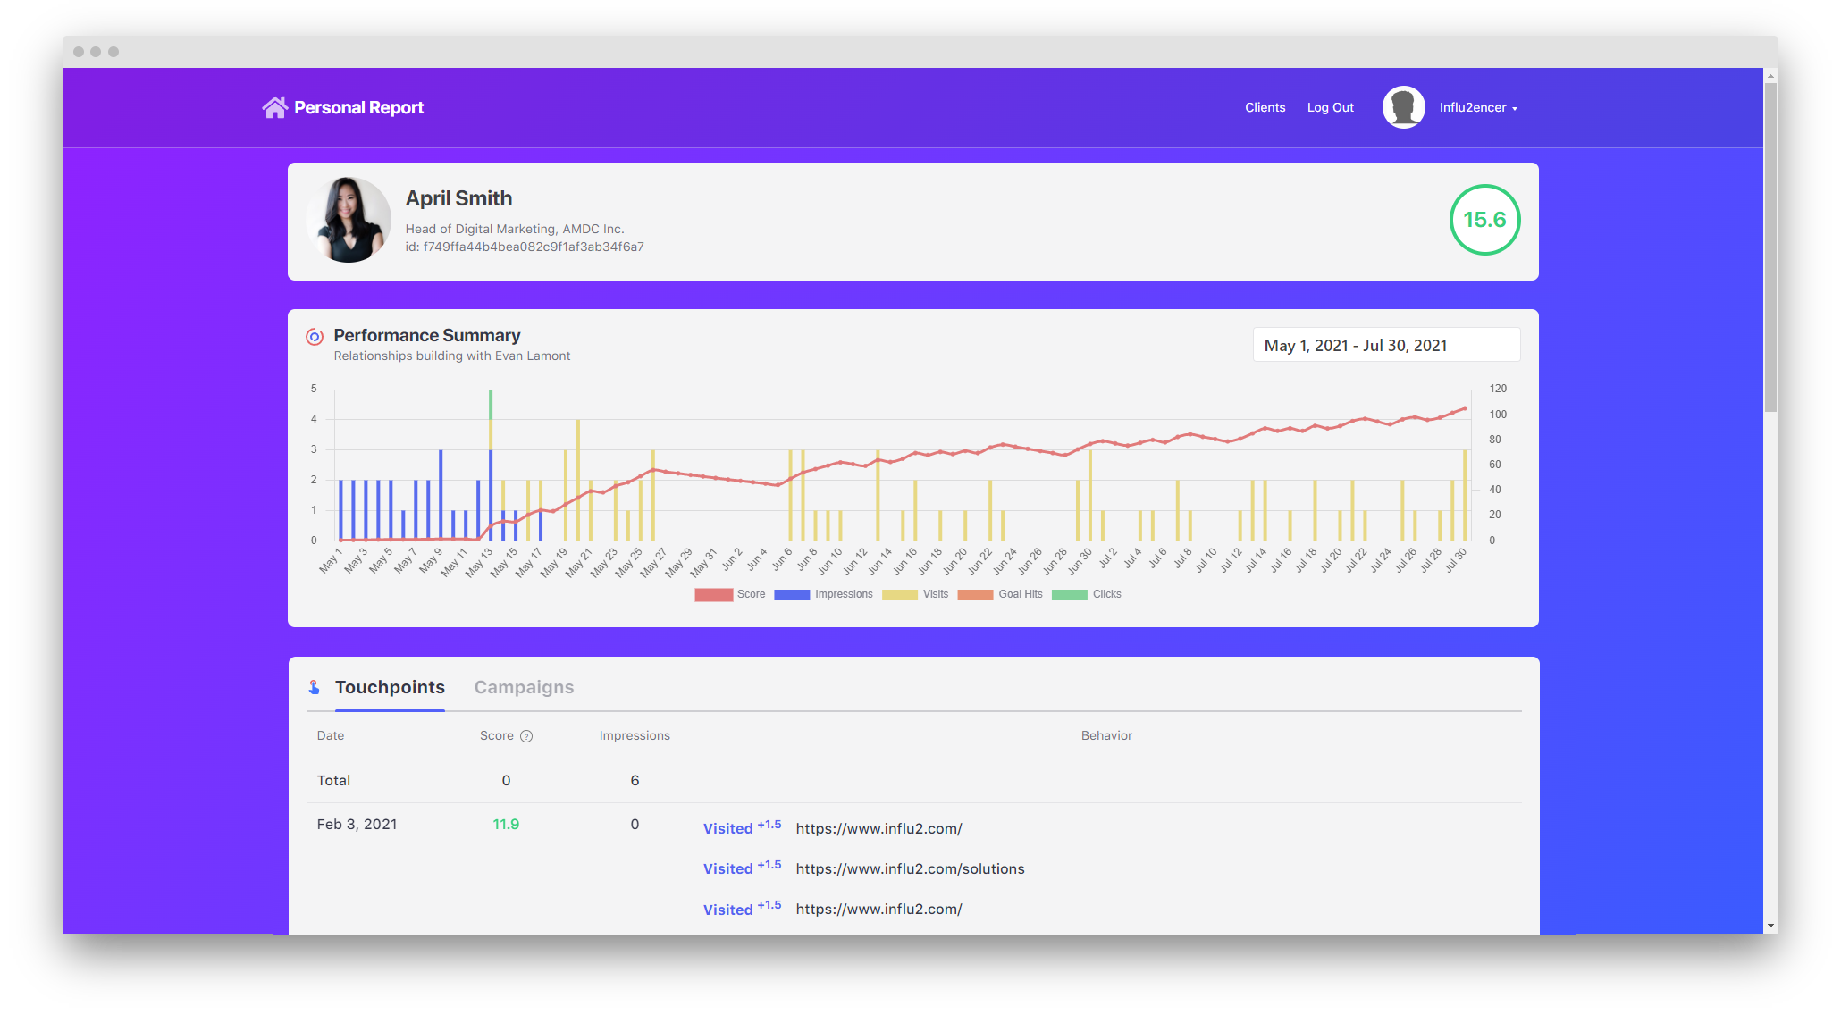
Task: Click the Score help question mark icon
Action: [x=526, y=736]
